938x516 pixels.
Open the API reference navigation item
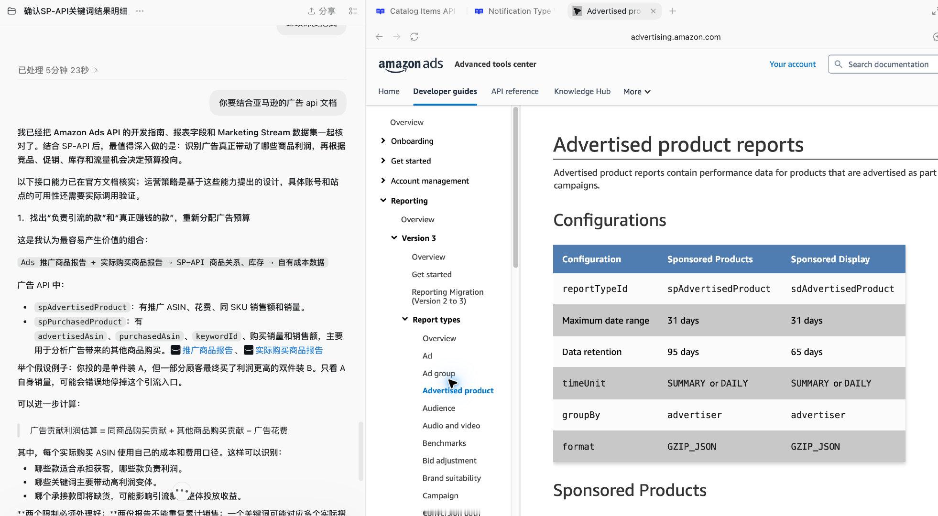(514, 91)
